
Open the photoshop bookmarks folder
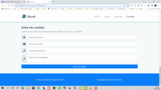(x=78, y=9)
